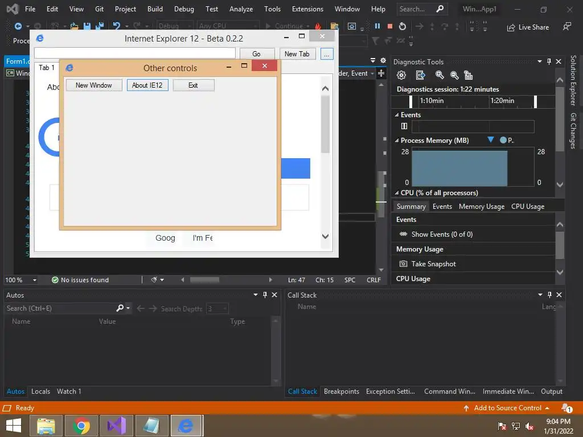
Task: Open the Watch 1 tab
Action: click(69, 391)
